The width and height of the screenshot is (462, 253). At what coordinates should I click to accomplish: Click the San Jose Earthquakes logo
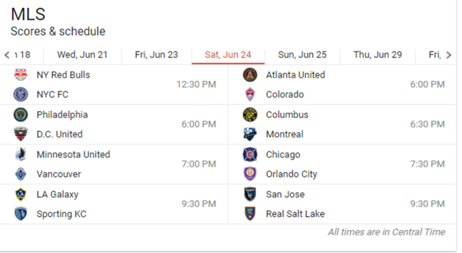250,194
